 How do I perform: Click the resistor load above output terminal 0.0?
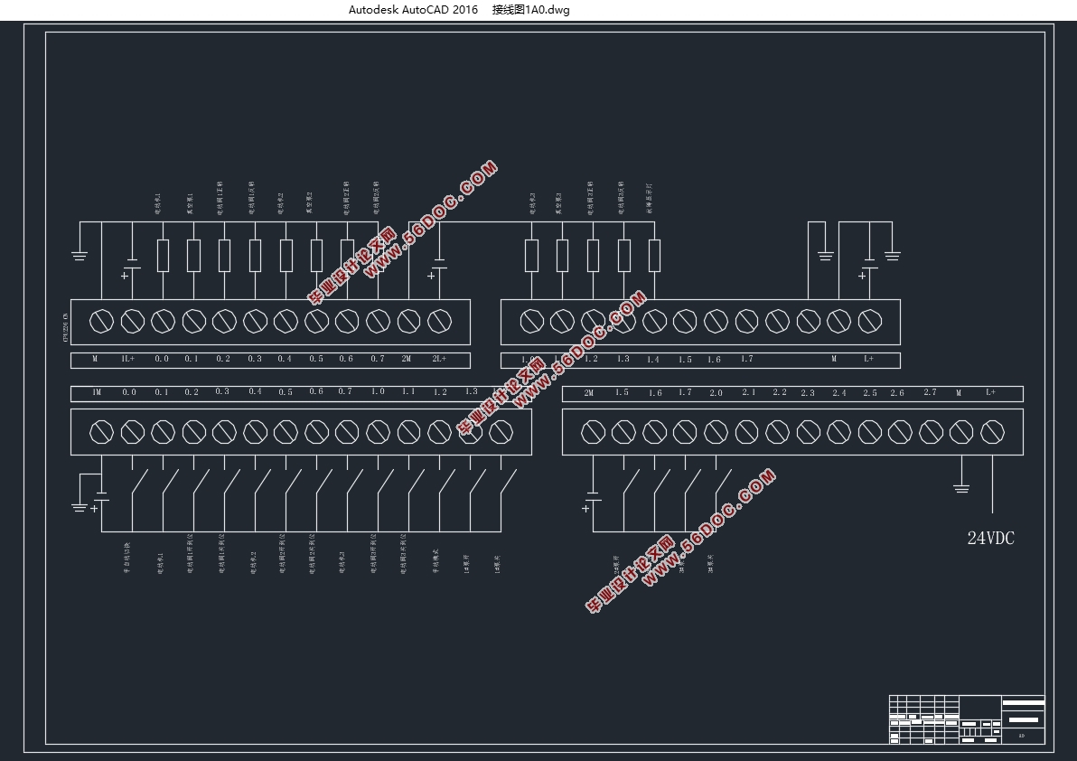(163, 256)
